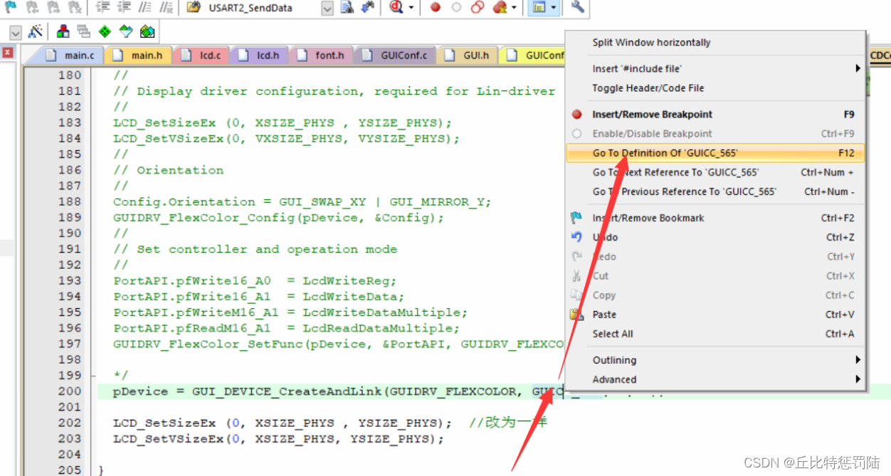This screenshot has width=891, height=476.
Task: Go to next bookmark toolbar icon
Action: click(x=53, y=7)
